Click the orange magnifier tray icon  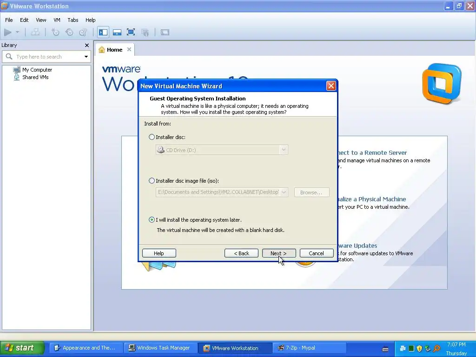coord(437,348)
